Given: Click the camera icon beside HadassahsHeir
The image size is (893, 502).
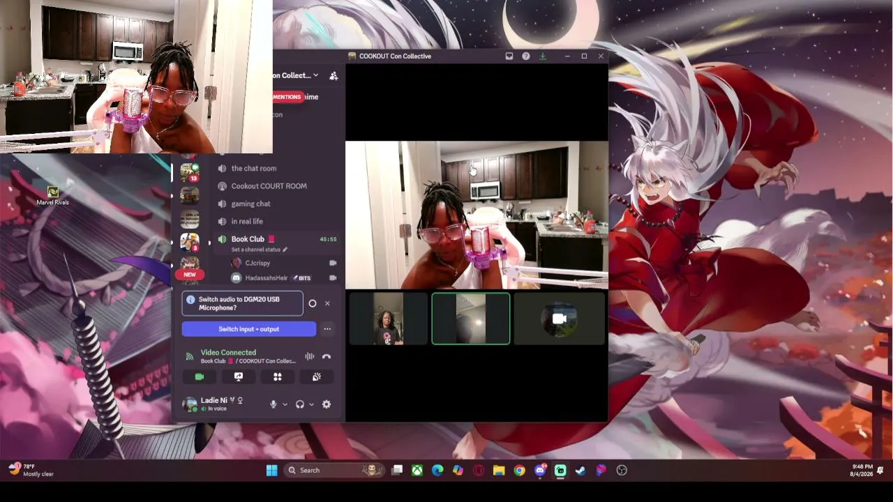Looking at the screenshot, I should 333,278.
